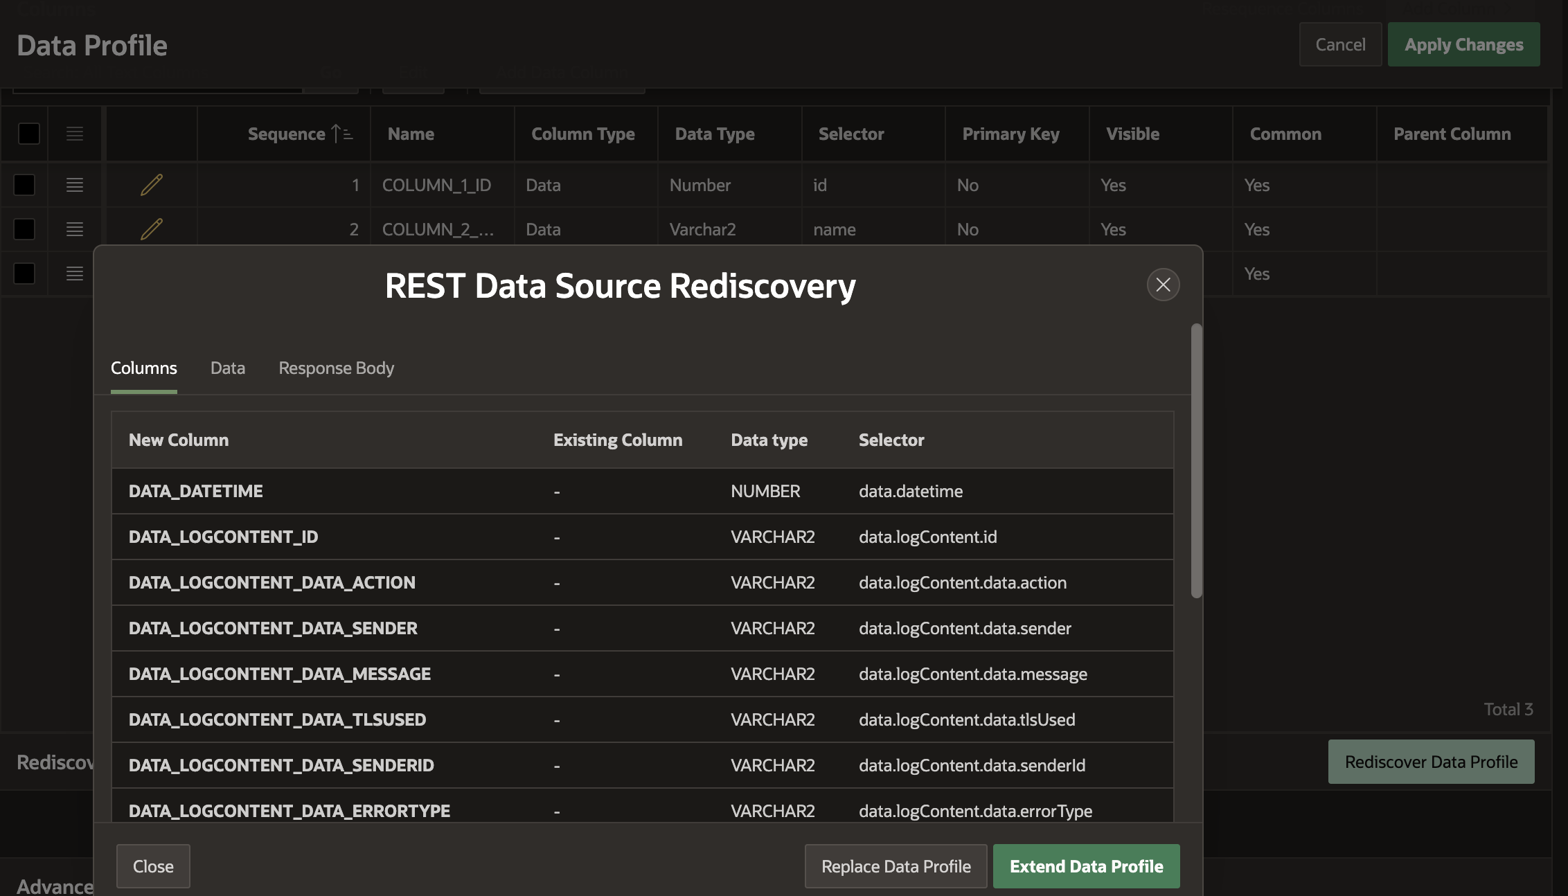Viewport: 1568px width, 896px height.
Task: Toggle the select-all checkbox in the table header
Action: tap(28, 134)
